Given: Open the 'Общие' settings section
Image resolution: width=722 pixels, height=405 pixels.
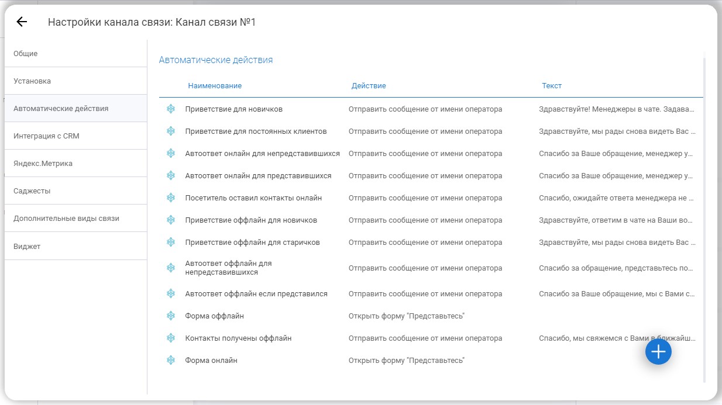Looking at the screenshot, I should pos(26,54).
